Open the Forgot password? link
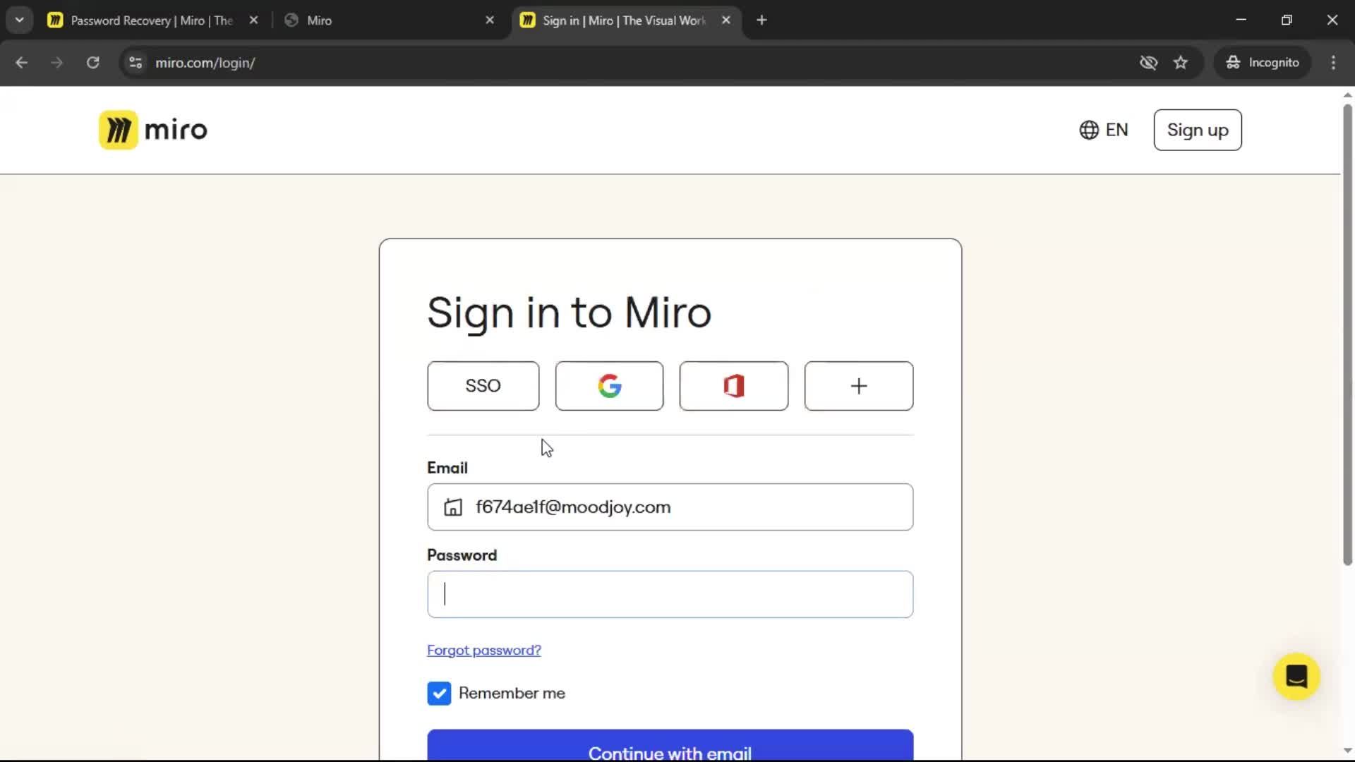1355x762 pixels. click(x=484, y=650)
